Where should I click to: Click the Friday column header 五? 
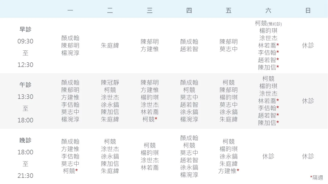(229, 10)
